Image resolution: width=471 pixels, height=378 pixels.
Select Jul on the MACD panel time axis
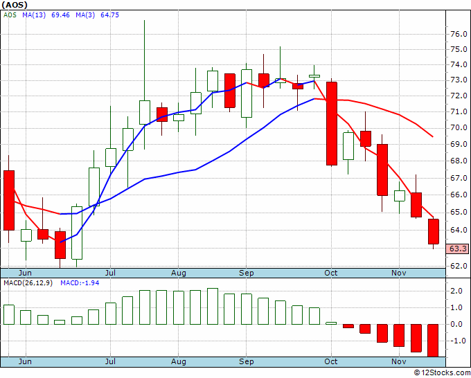111,361
